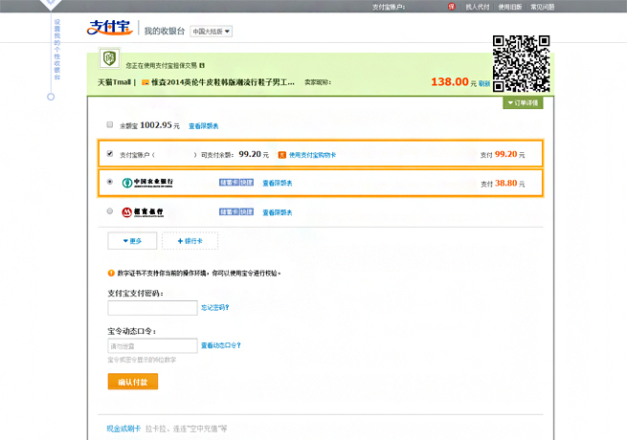Image resolution: width=627 pixels, height=440 pixels.
Task: Click the 现金或刷卡 link at bottom
Action: (123, 429)
